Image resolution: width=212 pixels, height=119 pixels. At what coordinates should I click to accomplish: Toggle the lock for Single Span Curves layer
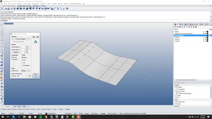click(205, 34)
